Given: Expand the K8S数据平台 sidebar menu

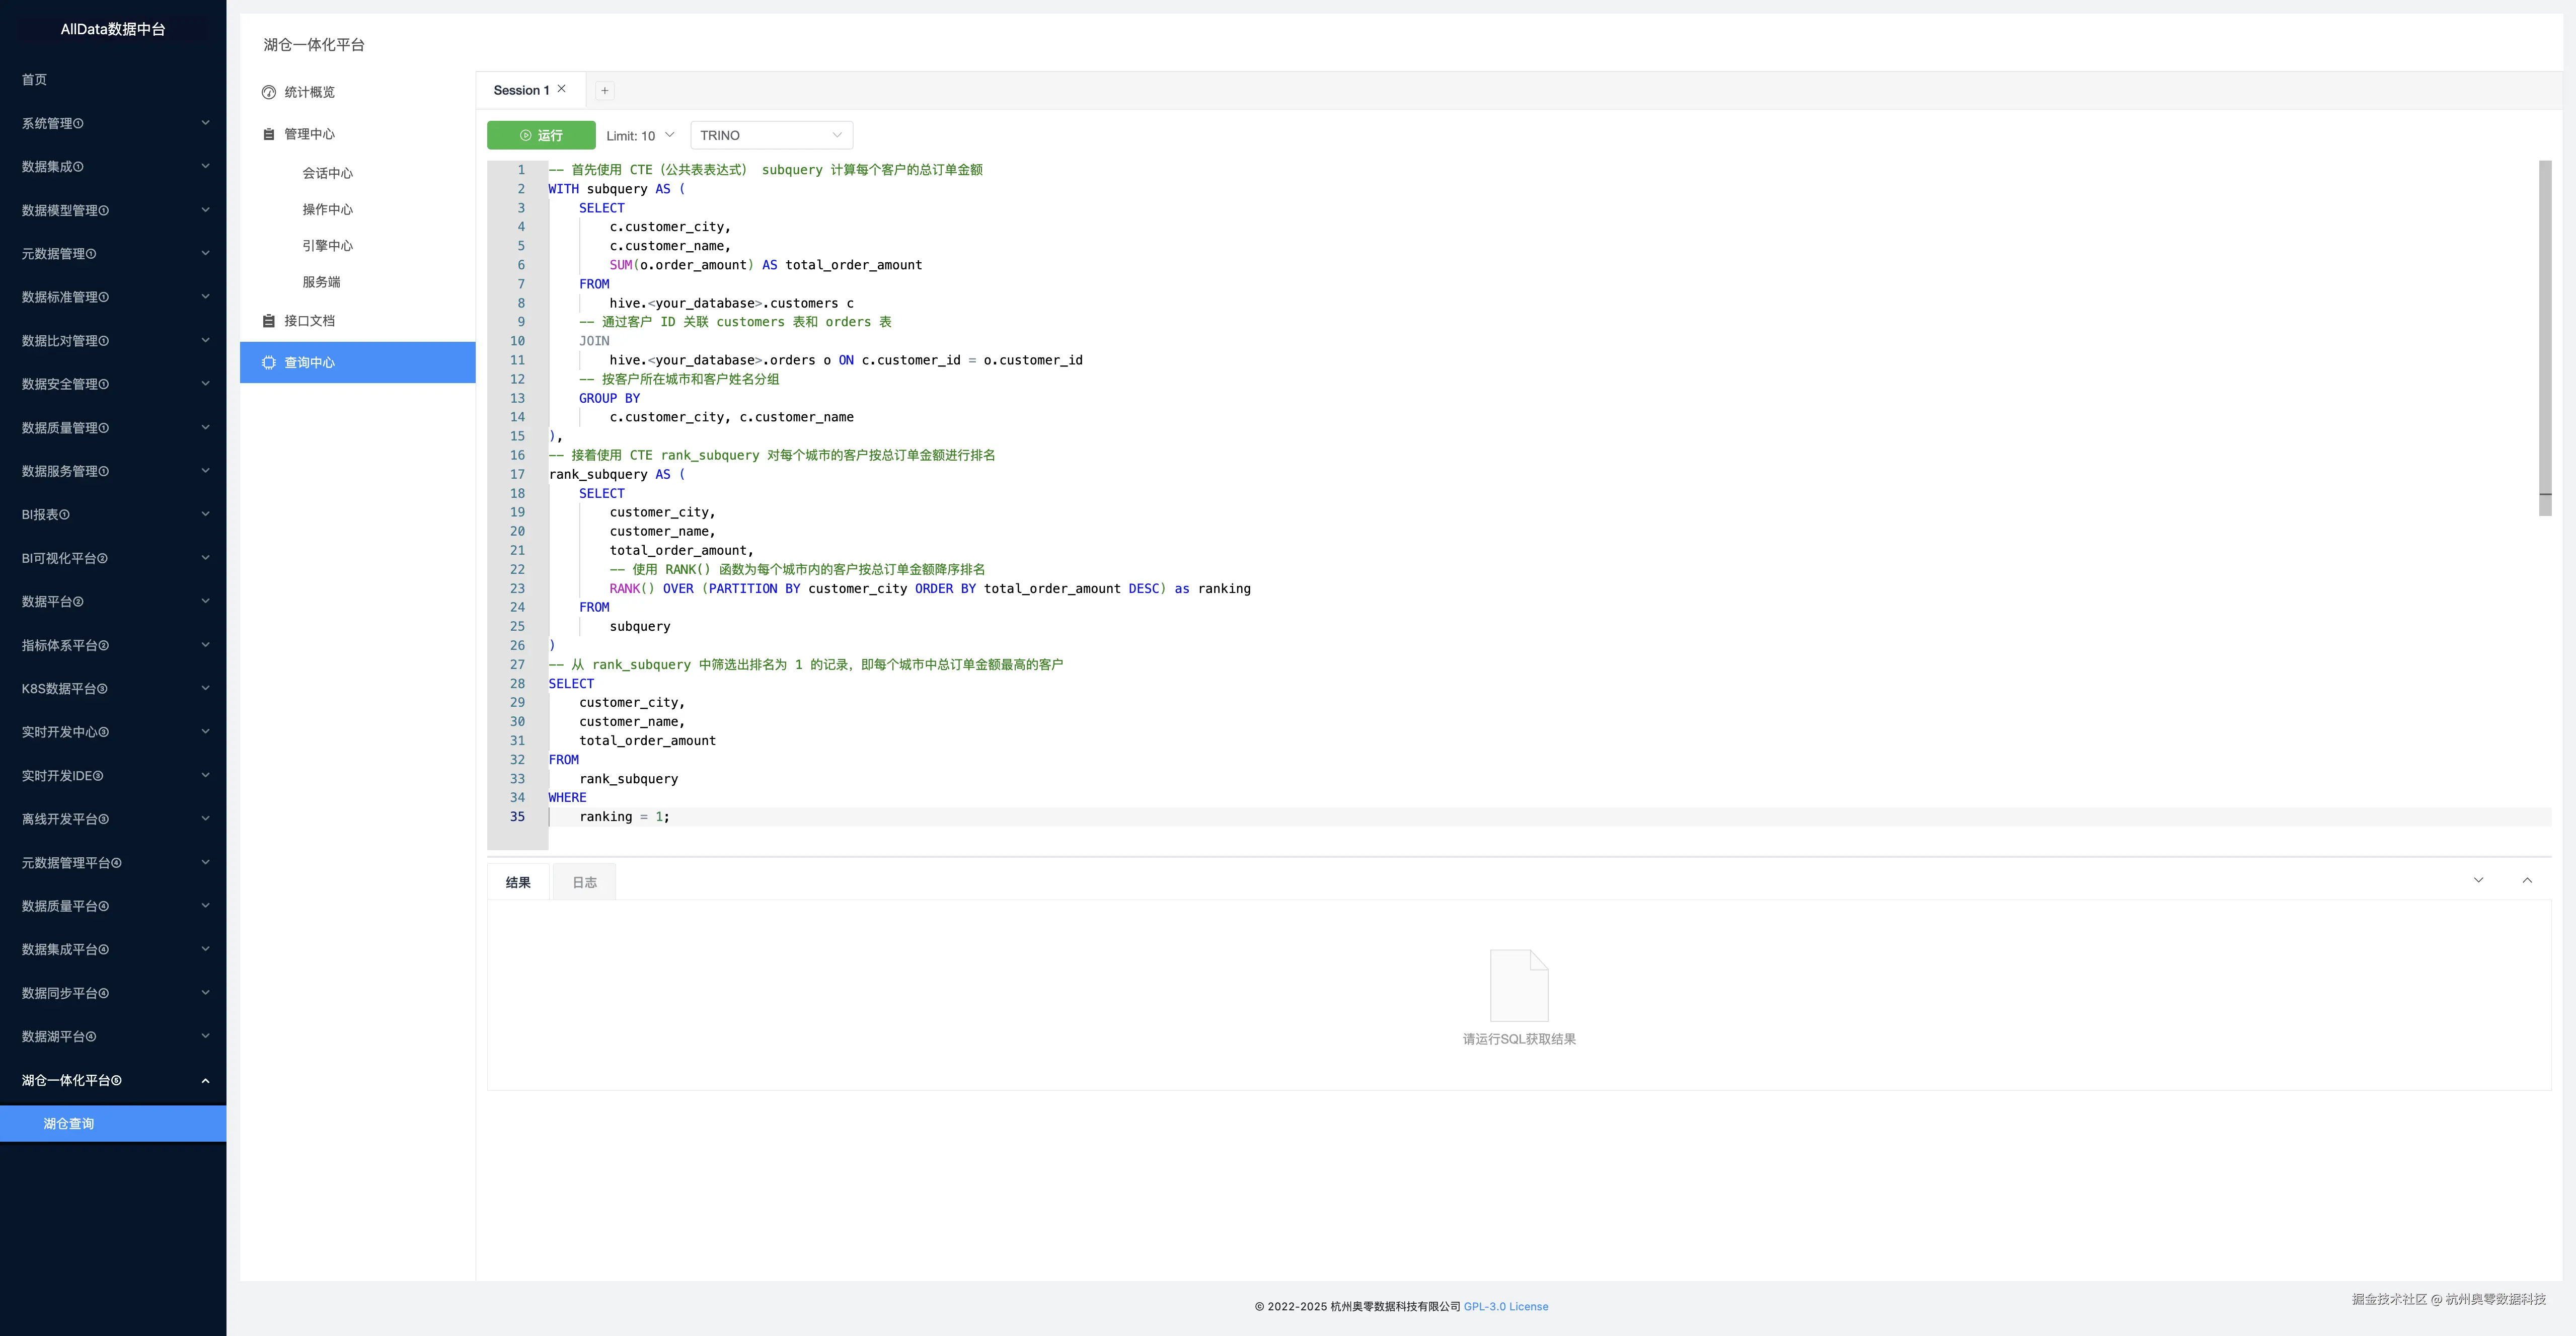Looking at the screenshot, I should [113, 689].
